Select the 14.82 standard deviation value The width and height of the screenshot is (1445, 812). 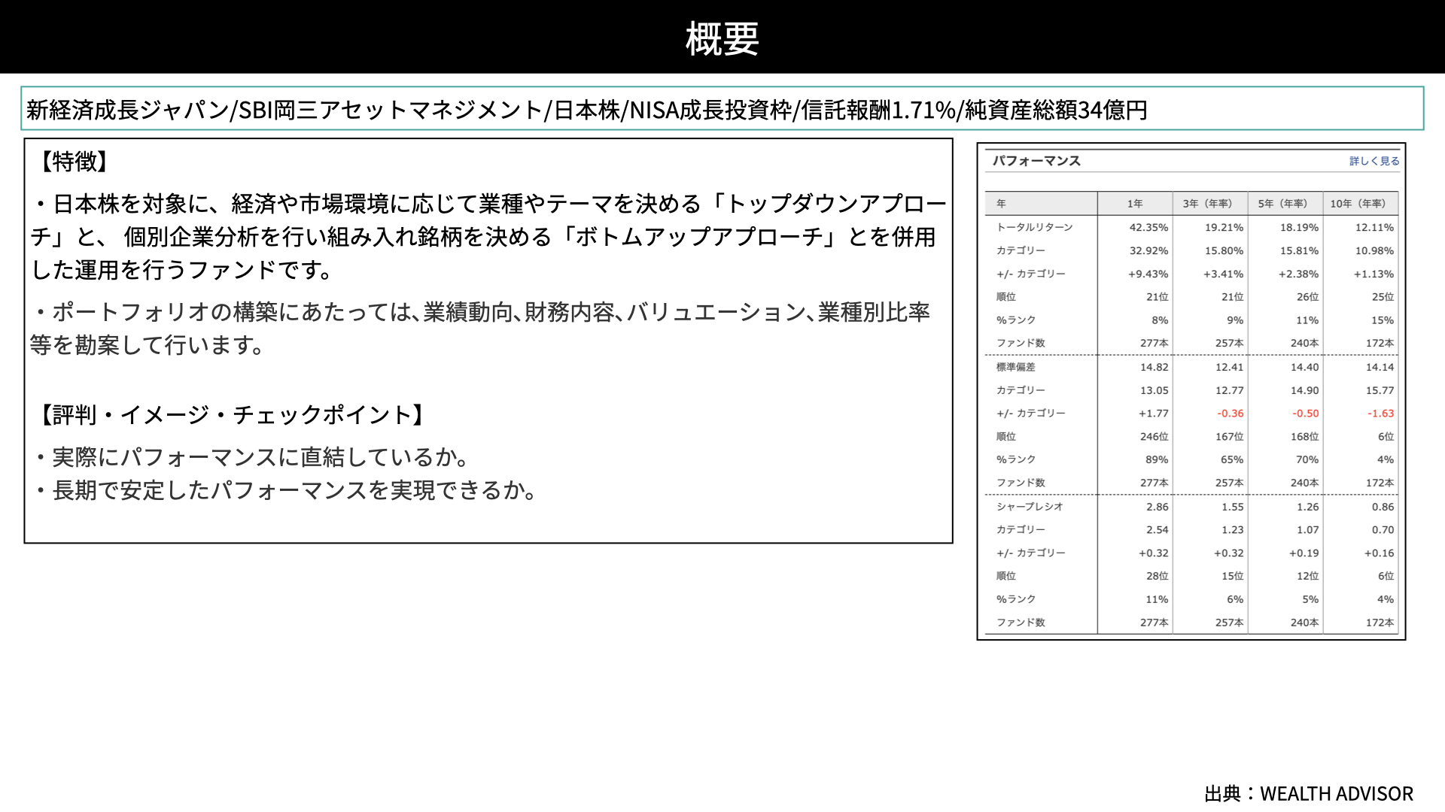(1154, 367)
